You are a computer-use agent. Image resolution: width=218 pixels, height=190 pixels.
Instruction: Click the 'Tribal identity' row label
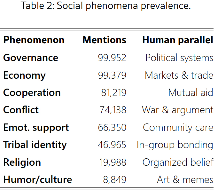click(35, 145)
